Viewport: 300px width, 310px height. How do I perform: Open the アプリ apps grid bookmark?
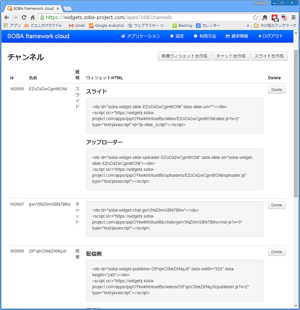tap(12, 25)
